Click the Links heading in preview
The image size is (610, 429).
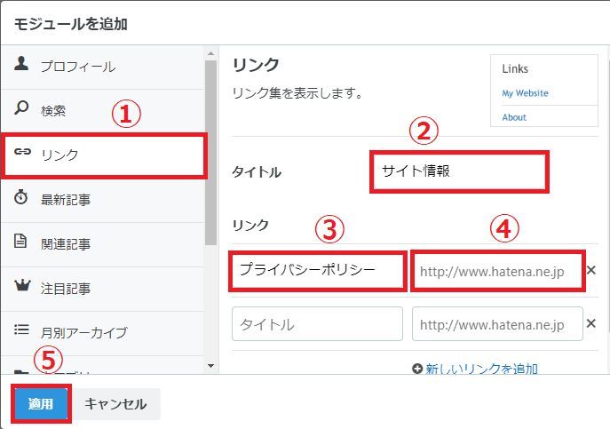(515, 69)
